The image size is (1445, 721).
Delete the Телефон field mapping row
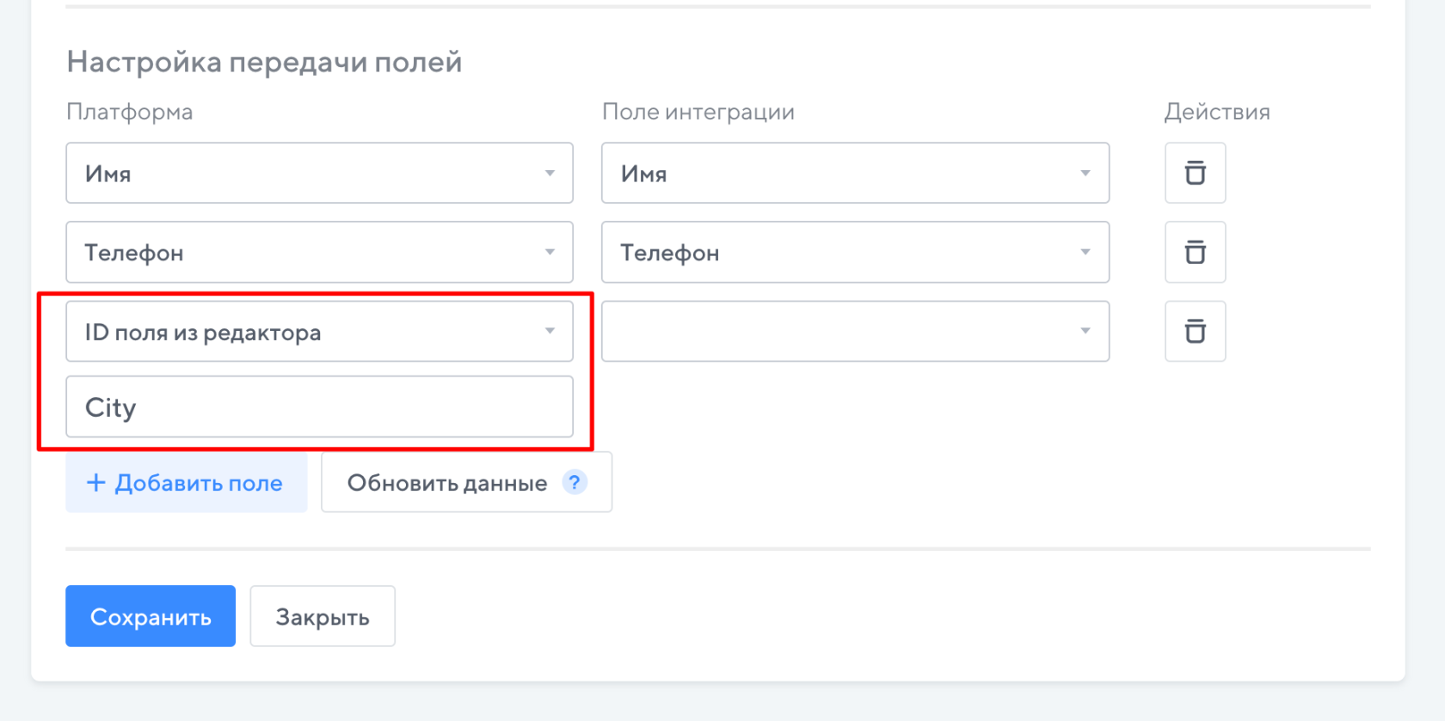(x=1195, y=252)
